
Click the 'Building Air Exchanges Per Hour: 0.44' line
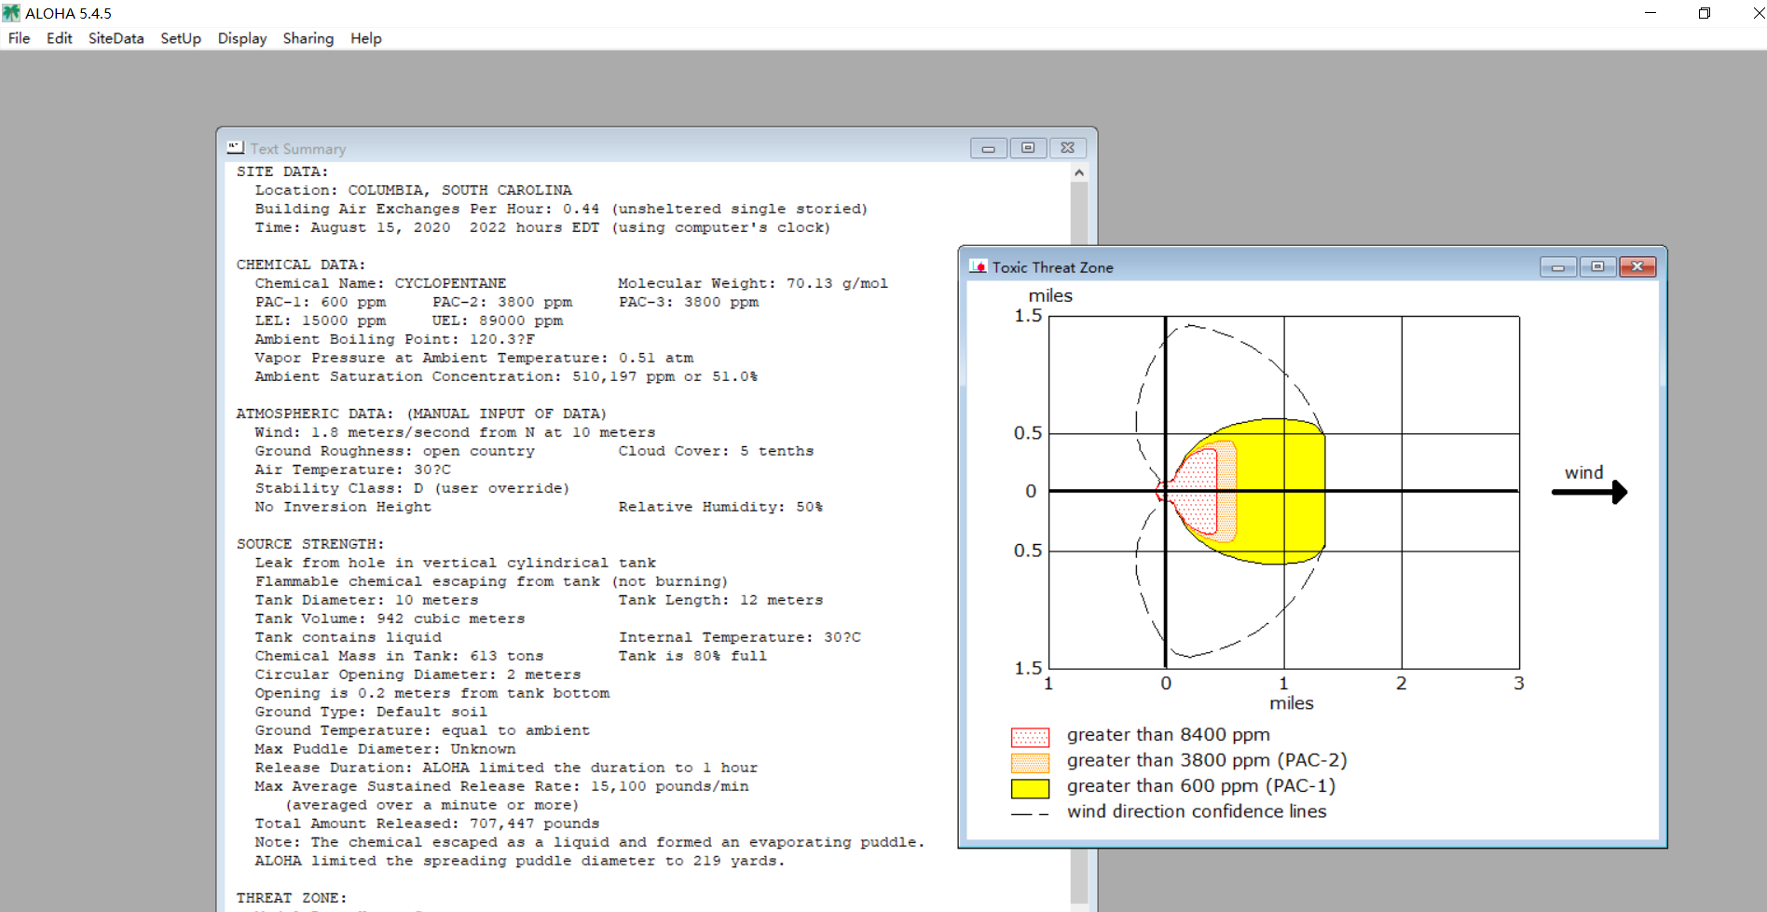pos(561,209)
